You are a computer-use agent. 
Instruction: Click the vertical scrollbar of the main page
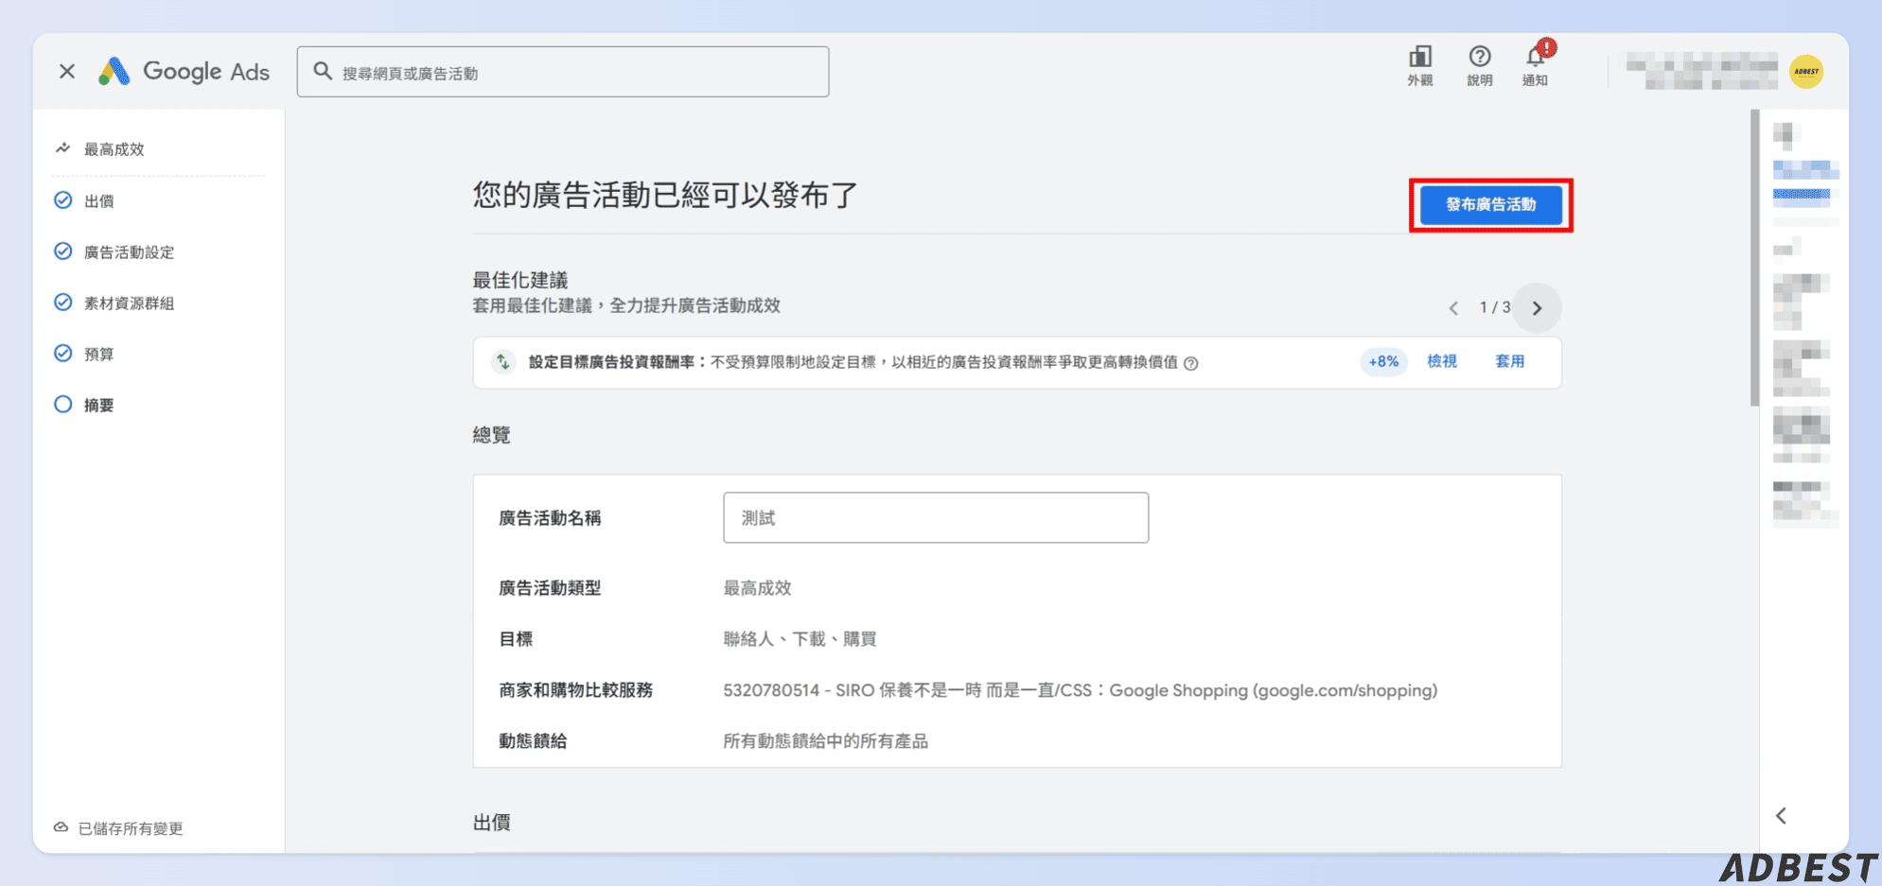point(1754,257)
